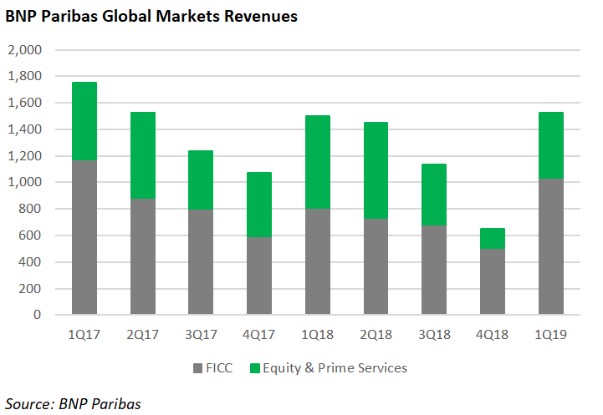This screenshot has width=603, height=415.
Task: Click the 800 y-axis value
Action: point(29,209)
